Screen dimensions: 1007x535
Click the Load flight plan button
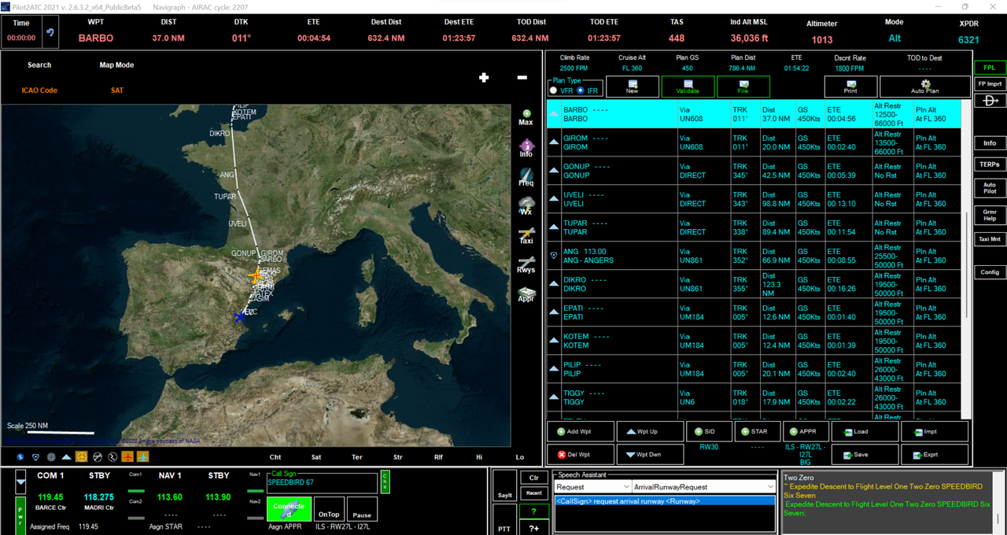(x=865, y=432)
